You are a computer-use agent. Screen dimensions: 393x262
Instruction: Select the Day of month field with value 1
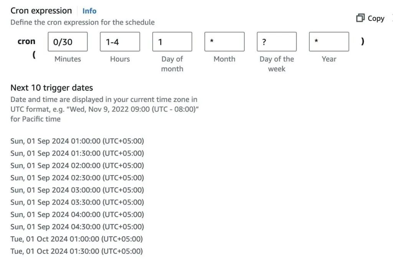(172, 41)
